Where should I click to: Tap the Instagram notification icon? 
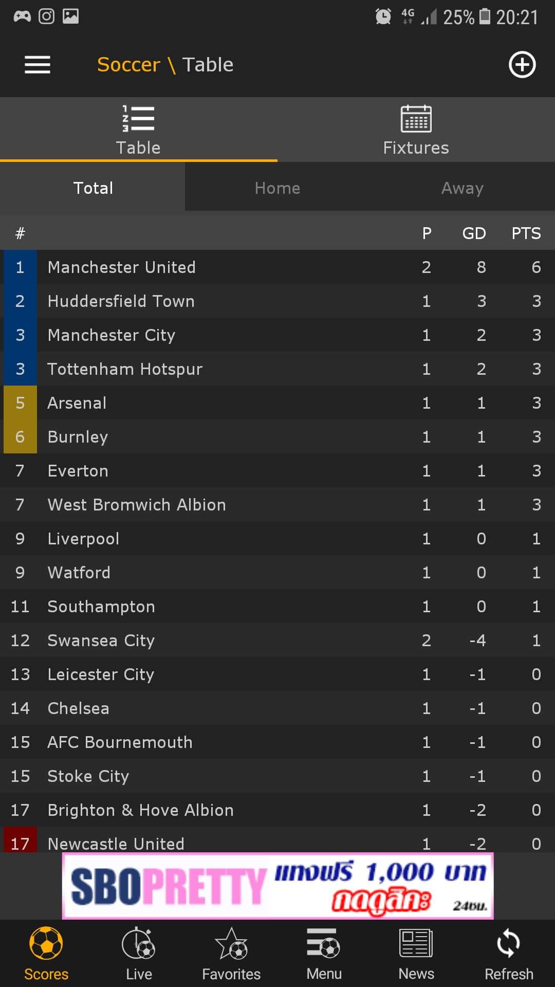point(46,16)
